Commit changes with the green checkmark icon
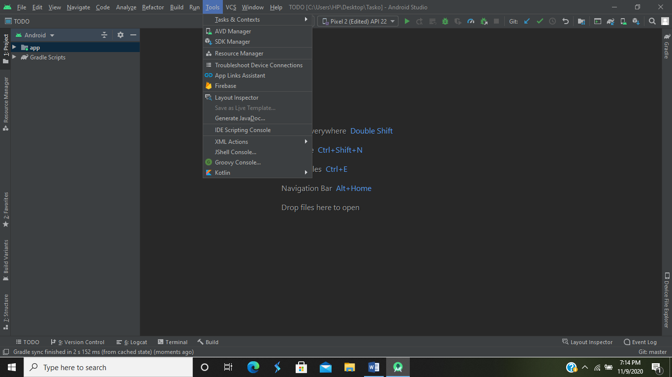Screen dimensions: 672x377 (540, 21)
